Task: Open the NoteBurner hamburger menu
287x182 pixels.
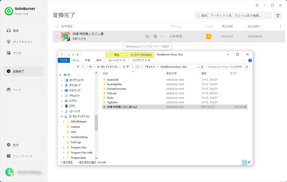Action: click(x=257, y=5)
